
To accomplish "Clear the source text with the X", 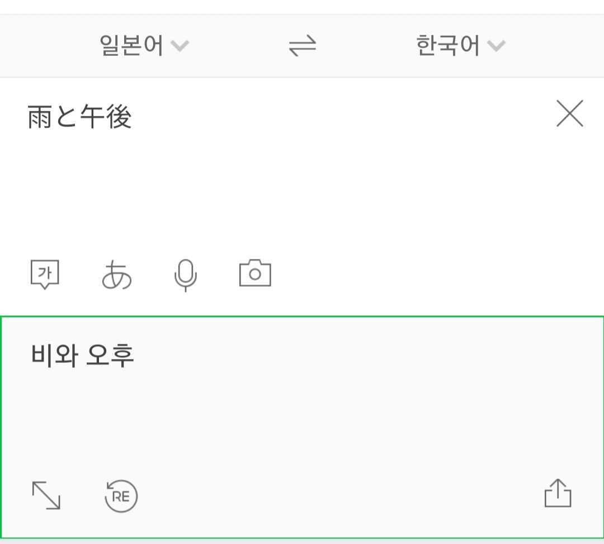I will (x=569, y=114).
